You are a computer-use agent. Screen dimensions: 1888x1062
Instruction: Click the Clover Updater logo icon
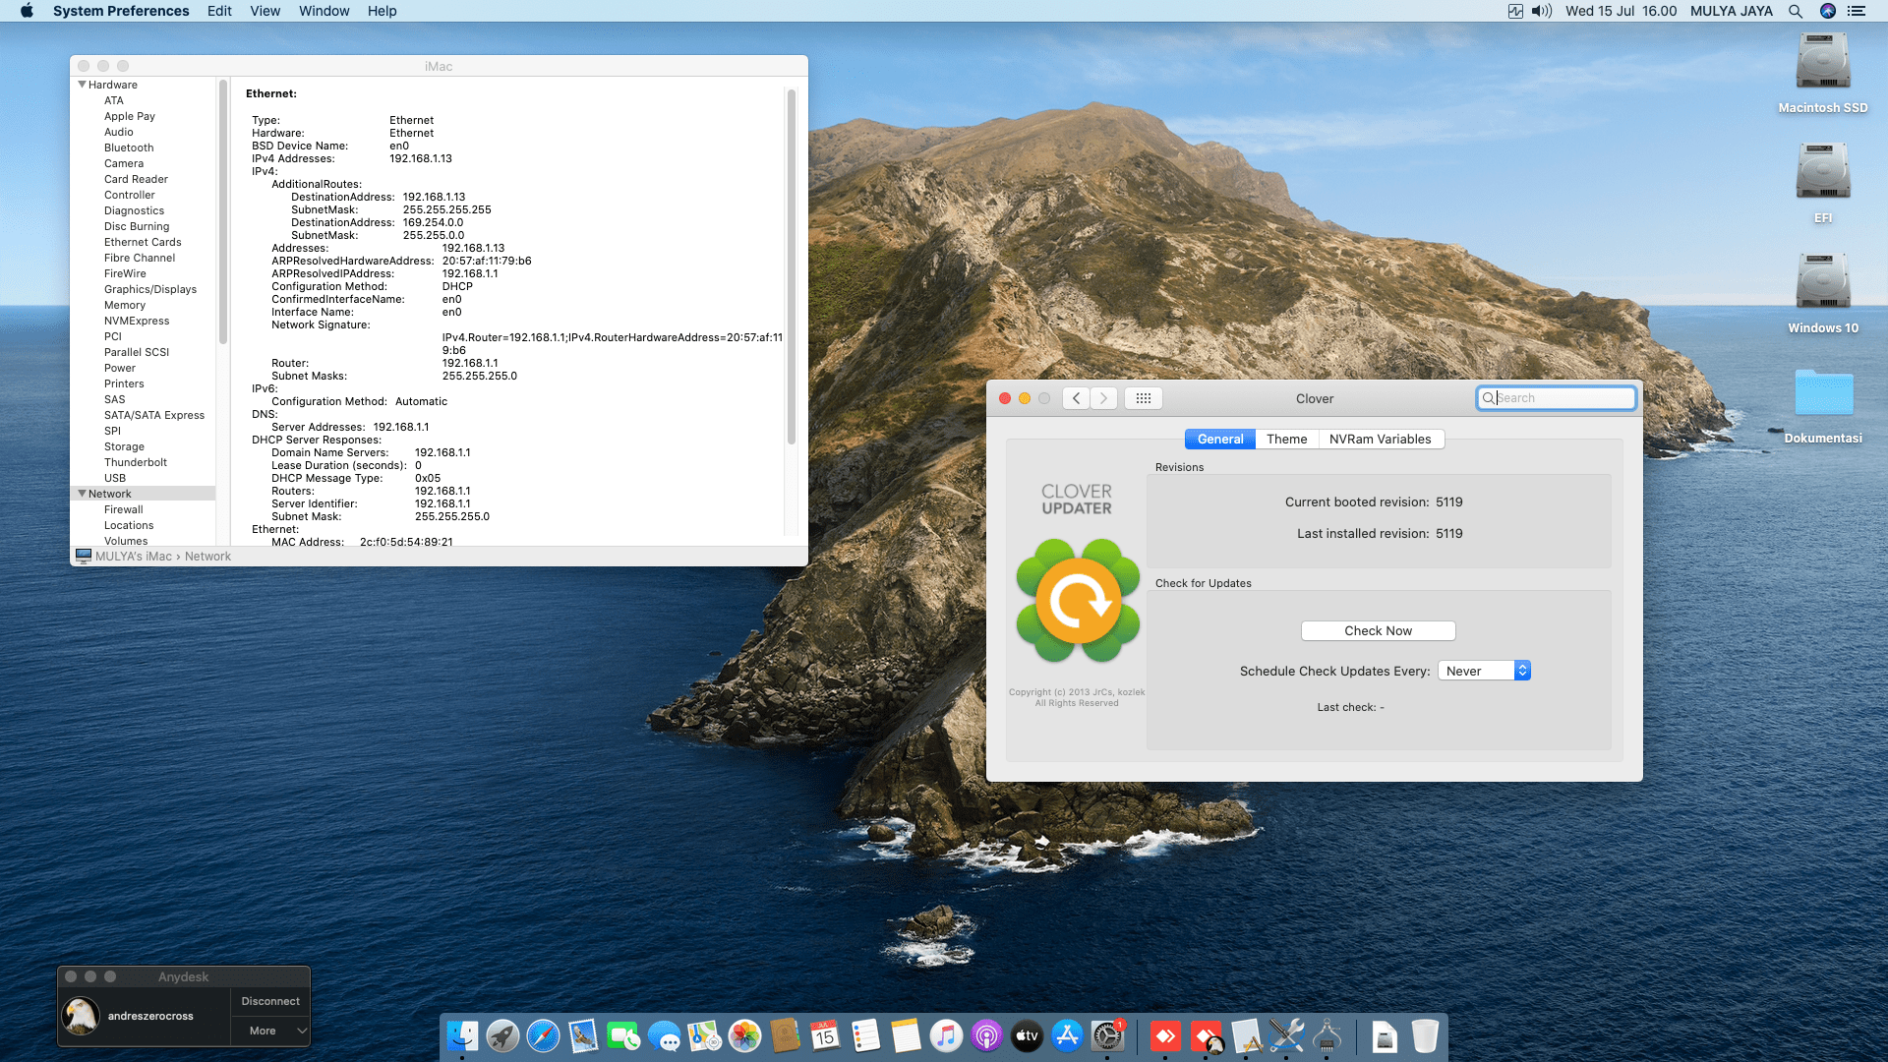click(x=1078, y=601)
